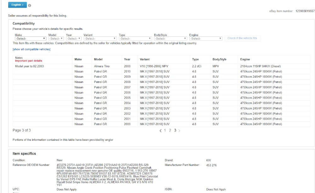Click the year 2005 Patrol GR cell
This screenshot has height=193, width=315.
pos(127,98)
